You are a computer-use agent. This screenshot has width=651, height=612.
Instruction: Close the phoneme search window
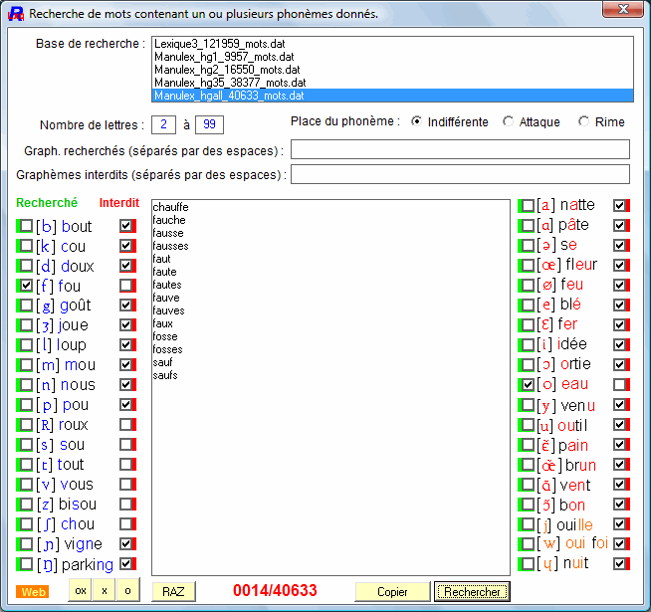click(x=623, y=9)
